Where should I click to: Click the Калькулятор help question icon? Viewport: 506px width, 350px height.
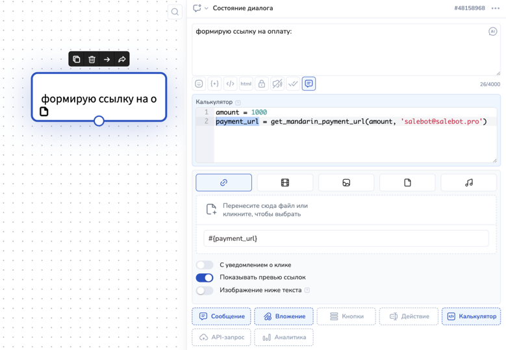pos(238,103)
